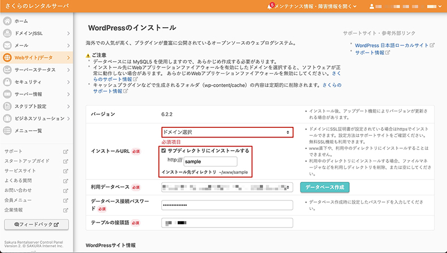Open ホーム menu item
The height and width of the screenshot is (253, 447).
click(36, 21)
